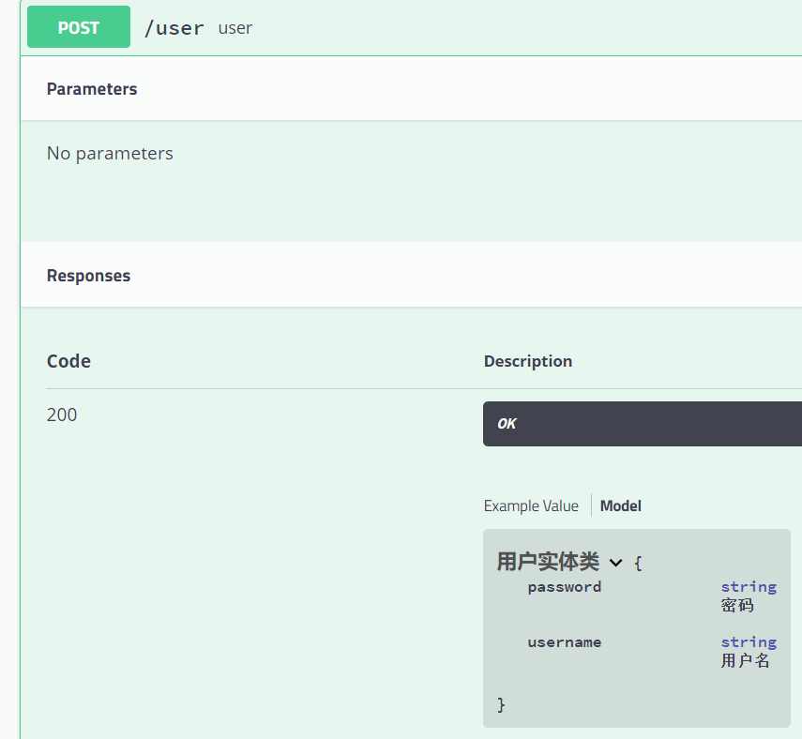Click the password property name

coord(565,586)
